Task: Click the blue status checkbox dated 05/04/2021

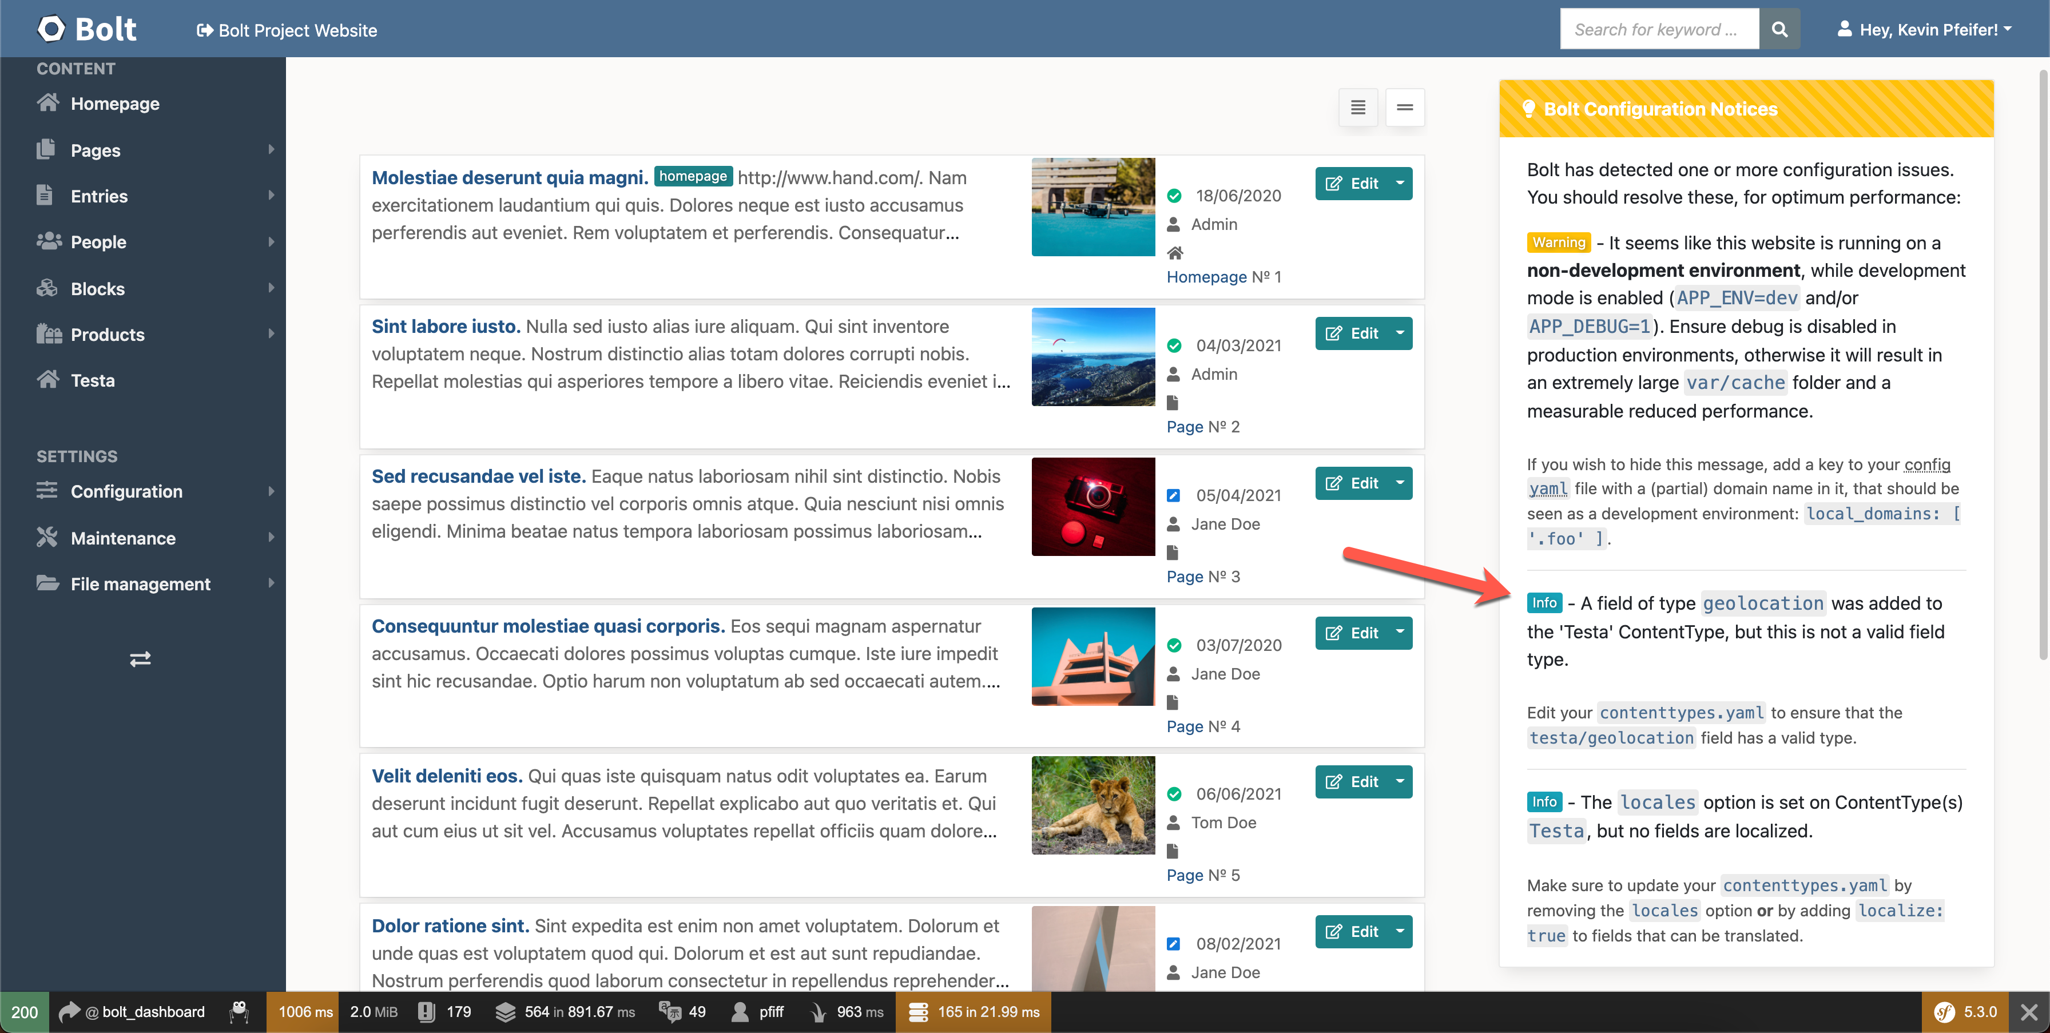Action: [x=1174, y=496]
